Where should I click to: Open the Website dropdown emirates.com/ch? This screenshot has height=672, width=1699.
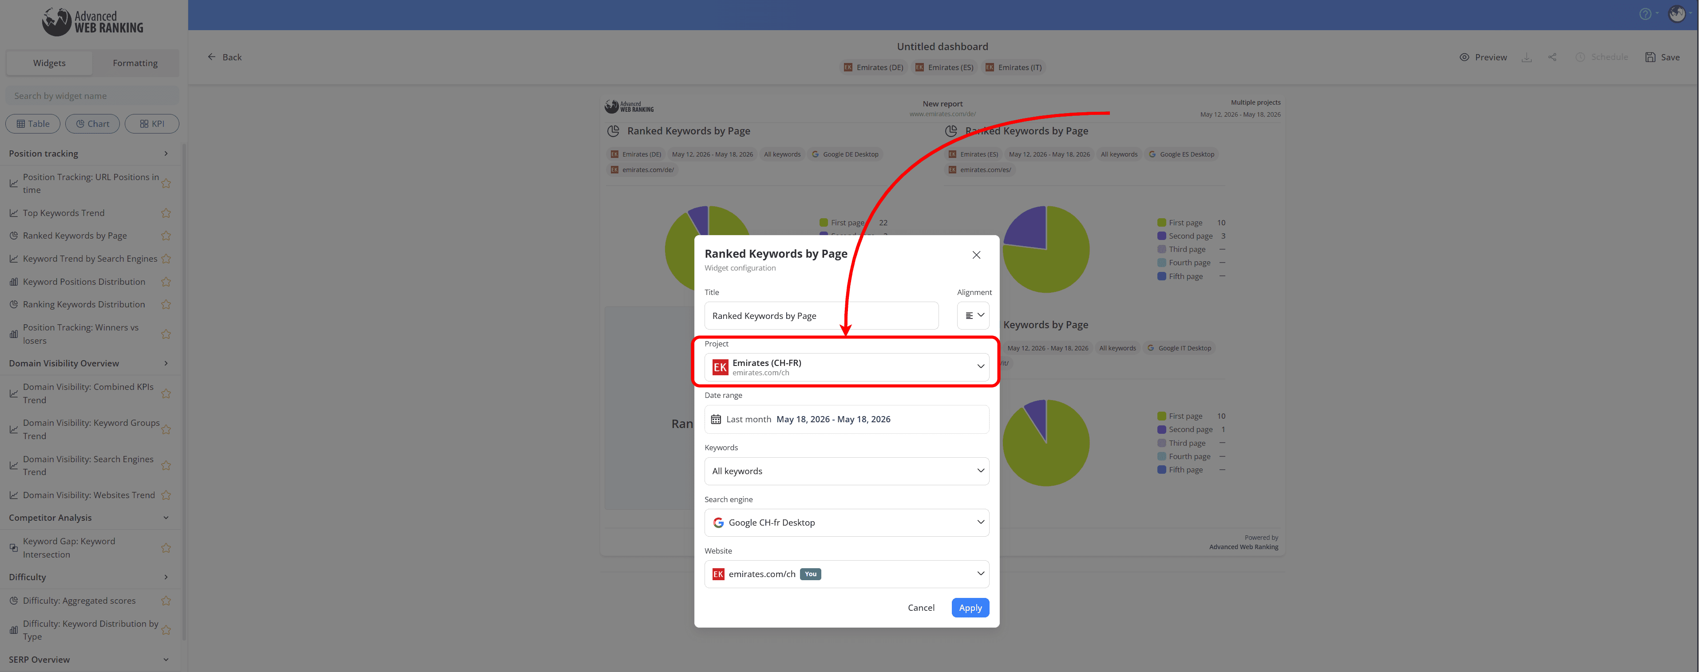(846, 574)
